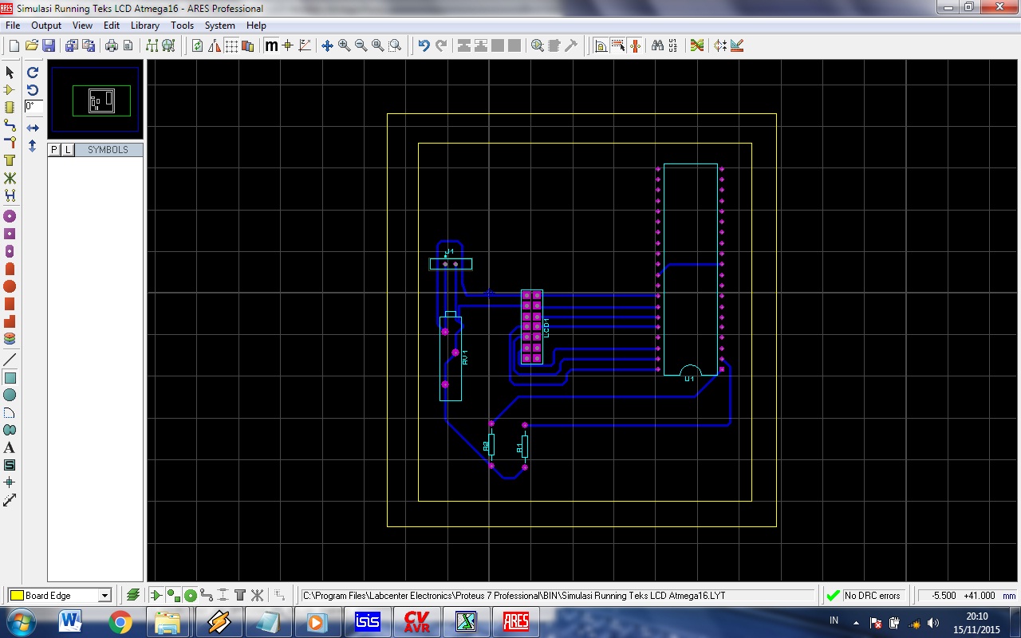Open the Board Edge layer selector dropdown
Viewport: 1021px width, 638px height.
tap(106, 595)
